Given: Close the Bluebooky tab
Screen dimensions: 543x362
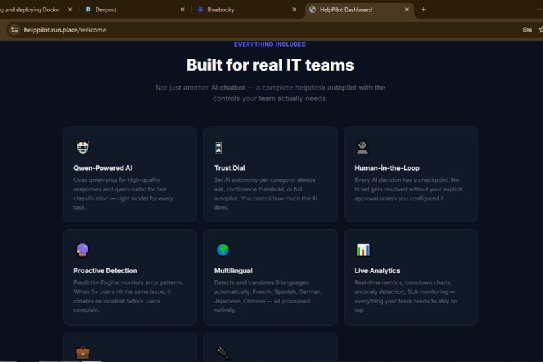Looking at the screenshot, I should (x=294, y=9).
